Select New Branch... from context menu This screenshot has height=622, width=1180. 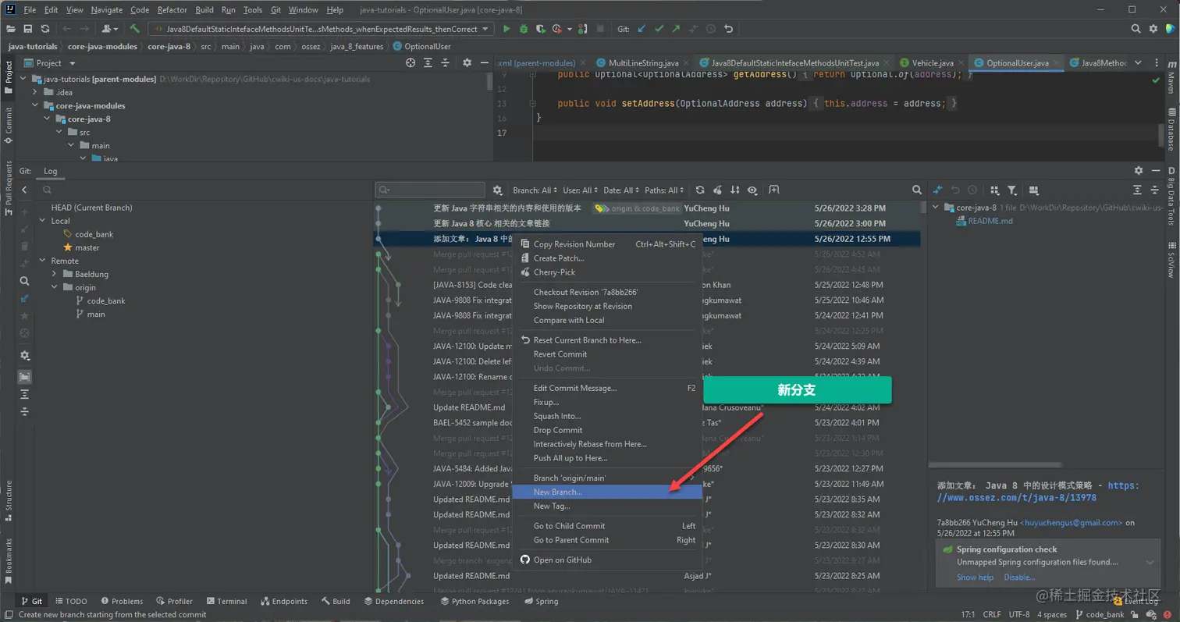(557, 492)
